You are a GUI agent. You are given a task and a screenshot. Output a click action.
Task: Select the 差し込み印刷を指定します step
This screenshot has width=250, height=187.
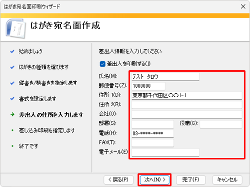(46, 130)
